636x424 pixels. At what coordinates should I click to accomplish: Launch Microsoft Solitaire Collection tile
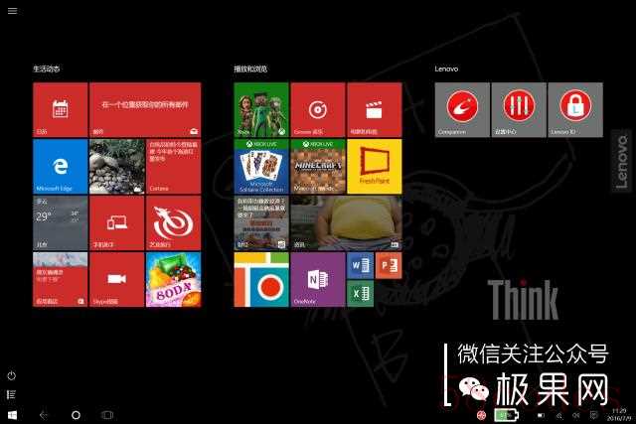click(261, 166)
